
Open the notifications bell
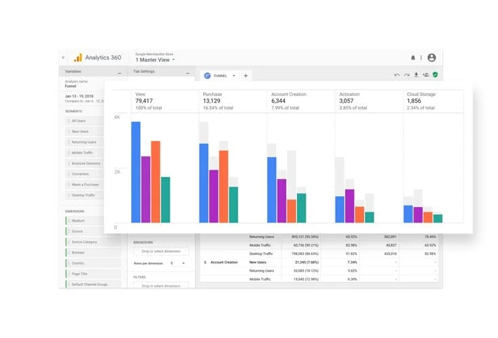tap(413, 58)
